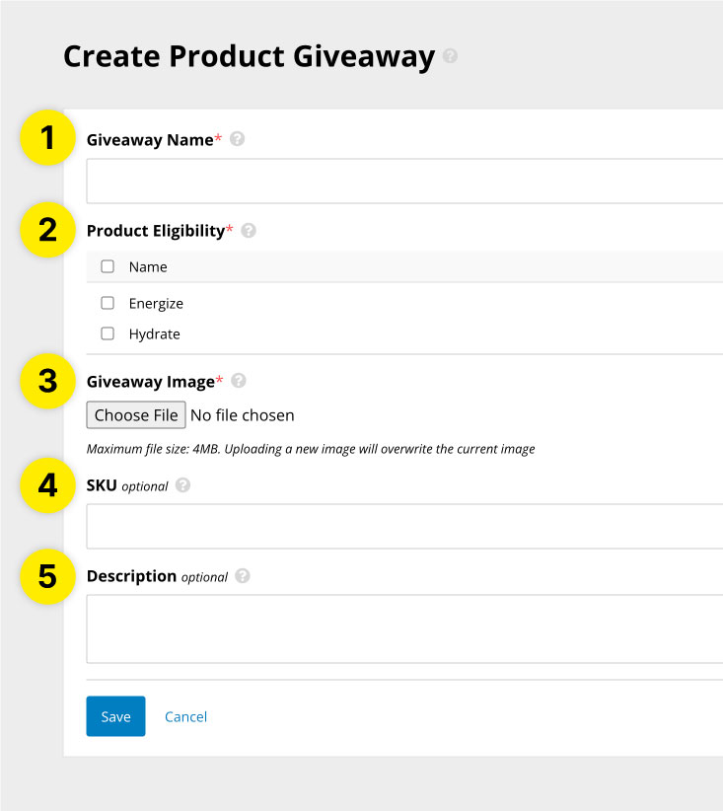Toggle the select-all Name header checkbox
Image resolution: width=723 pixels, height=811 pixels.
108,266
